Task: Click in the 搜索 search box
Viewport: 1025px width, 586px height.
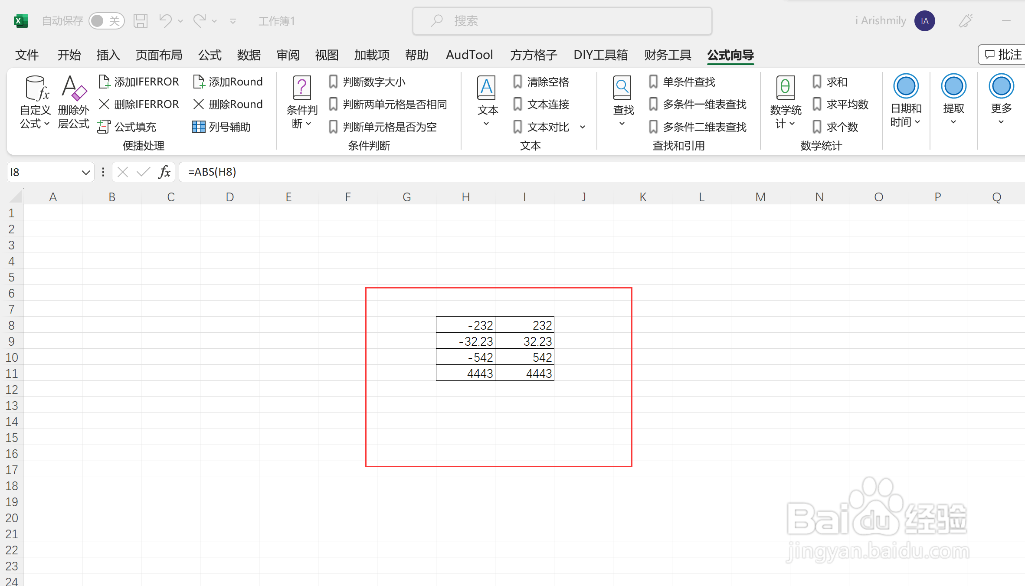Action: click(x=562, y=21)
